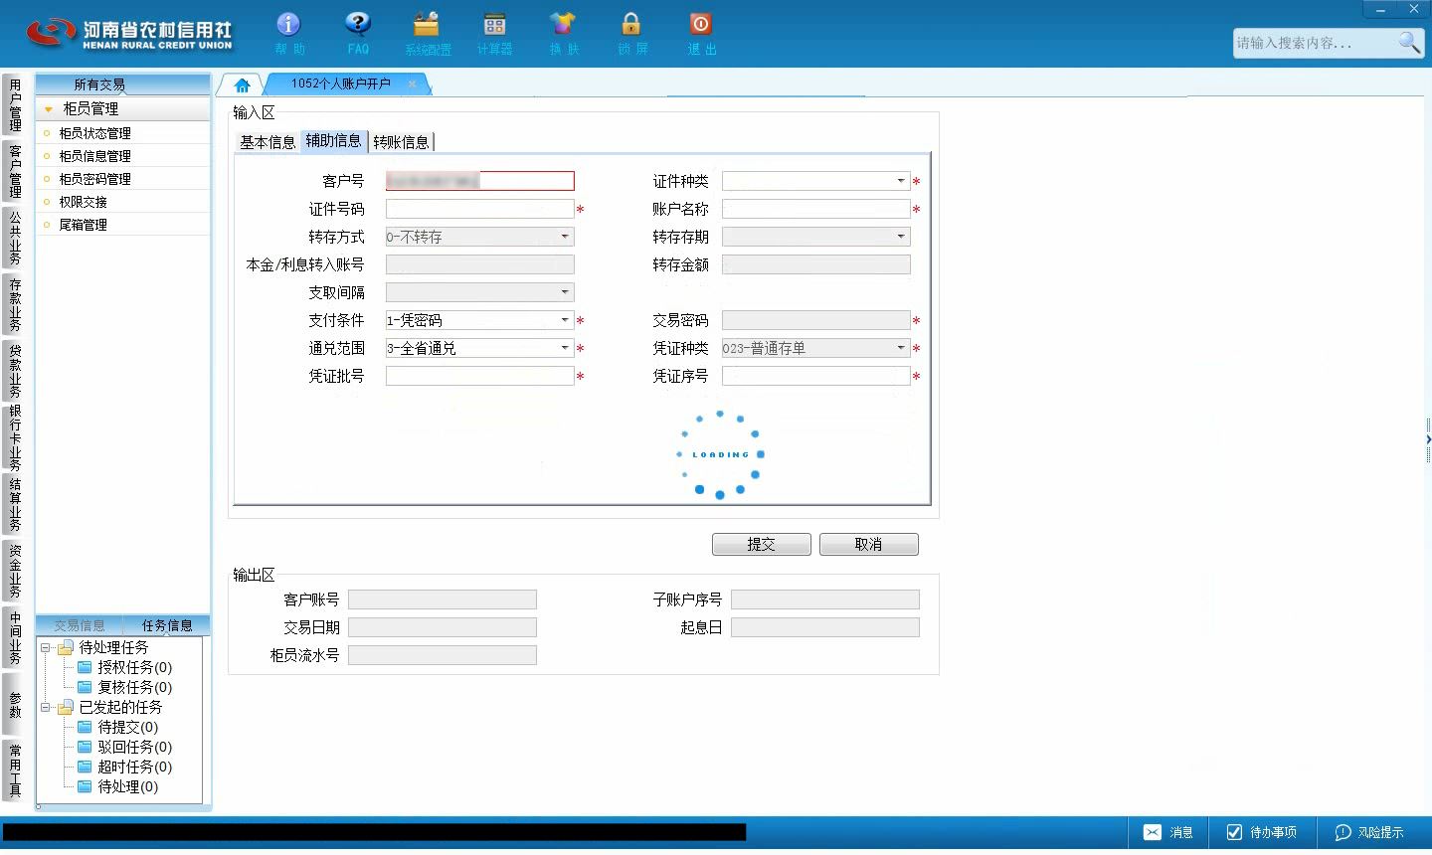Collapse the 柜员管理 section arrow
This screenshot has width=1432, height=855.
pos(48,109)
